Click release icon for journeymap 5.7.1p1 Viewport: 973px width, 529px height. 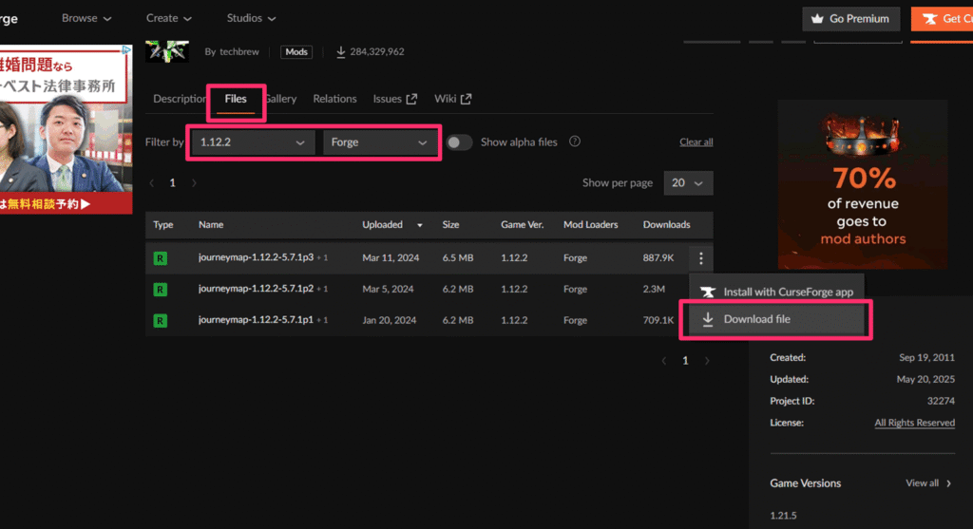160,320
